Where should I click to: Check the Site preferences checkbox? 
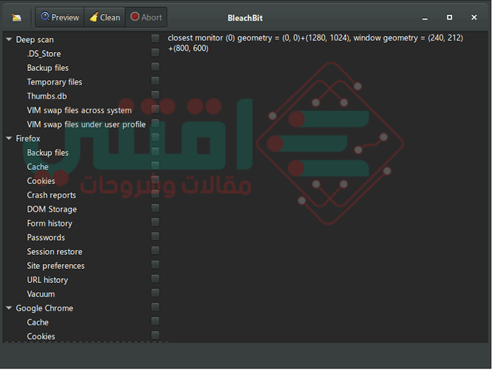[x=155, y=264]
